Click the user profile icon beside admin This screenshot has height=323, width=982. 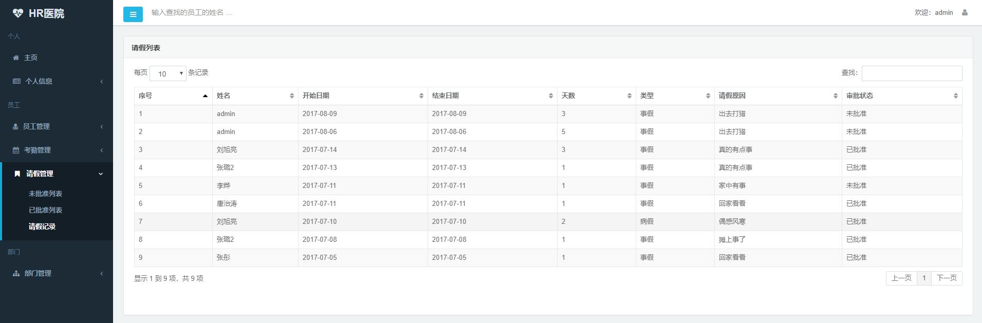point(965,12)
